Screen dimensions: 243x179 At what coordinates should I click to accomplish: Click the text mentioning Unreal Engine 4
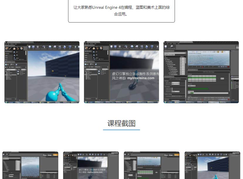click(x=122, y=11)
